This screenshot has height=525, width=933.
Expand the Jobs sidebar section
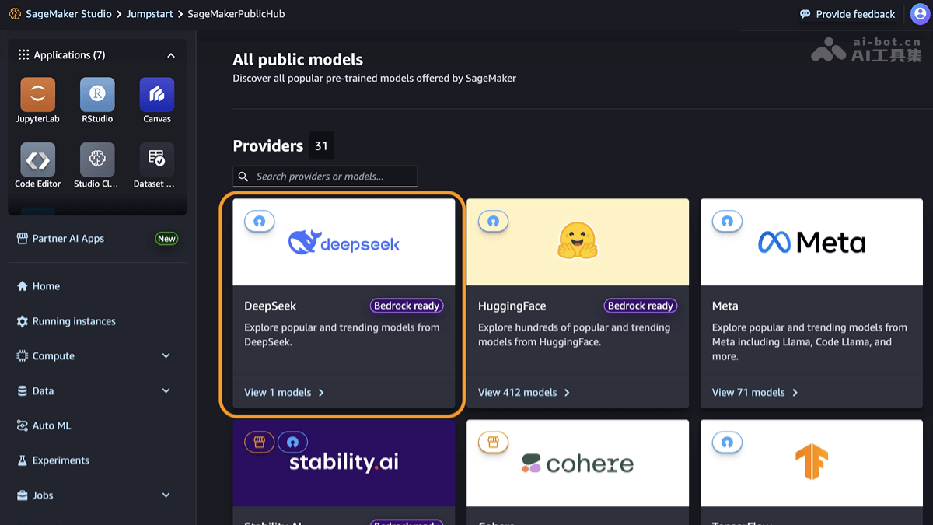point(166,495)
